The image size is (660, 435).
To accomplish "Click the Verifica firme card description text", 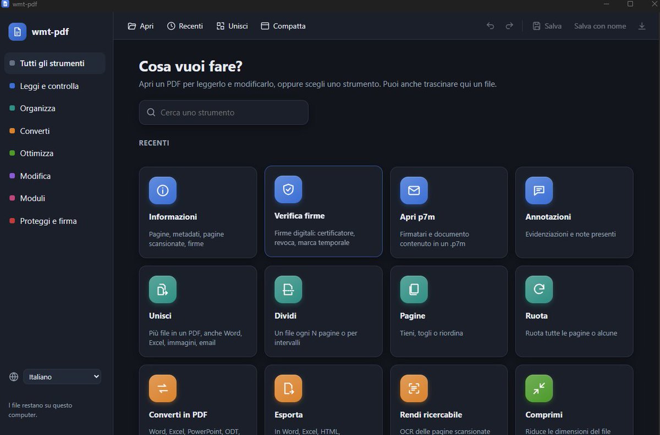I will pos(315,238).
